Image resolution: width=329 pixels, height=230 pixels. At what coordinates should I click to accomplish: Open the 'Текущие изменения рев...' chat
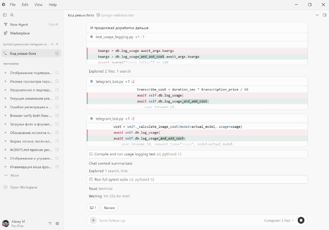coord(31,98)
